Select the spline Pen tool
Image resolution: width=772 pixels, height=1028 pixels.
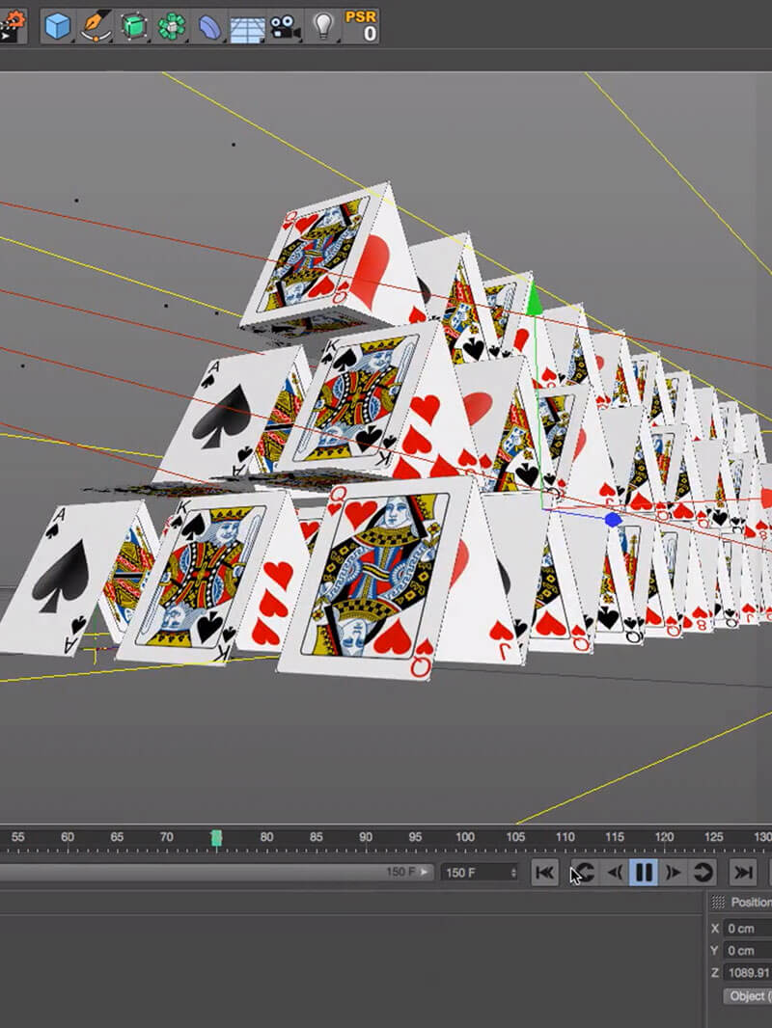coord(96,27)
